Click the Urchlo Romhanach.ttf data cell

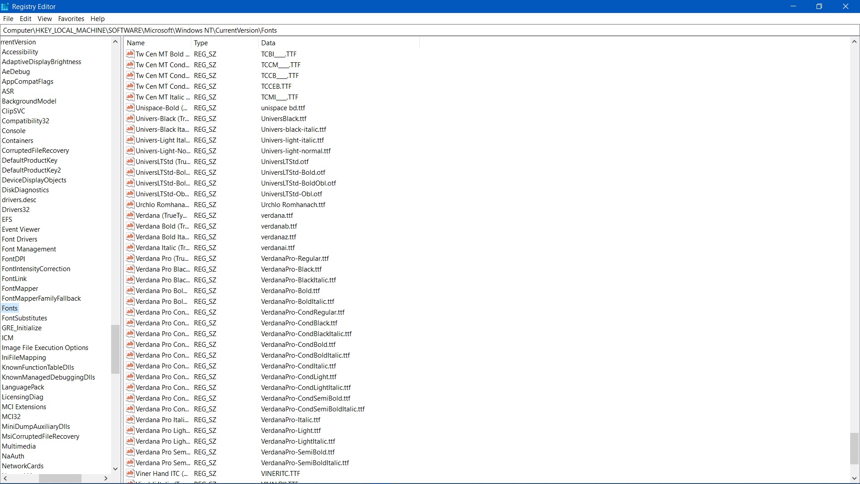(x=293, y=205)
